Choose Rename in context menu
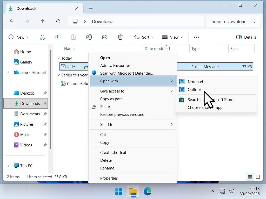The width and height of the screenshot is (266, 199). click(133, 168)
